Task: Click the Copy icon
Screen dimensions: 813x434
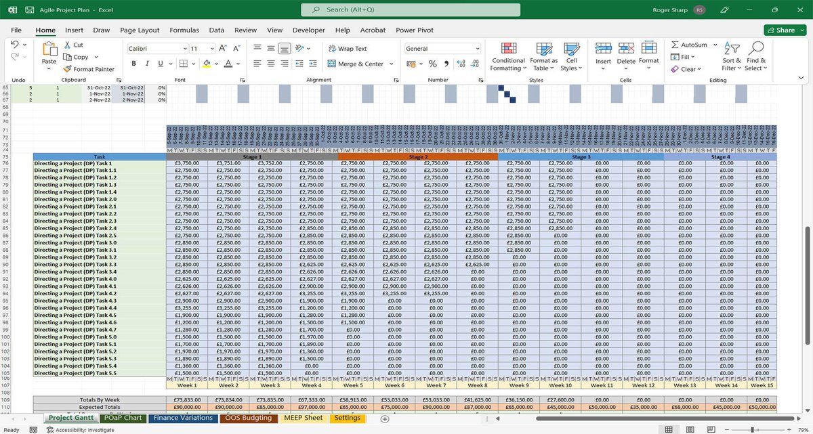Action: (68, 57)
